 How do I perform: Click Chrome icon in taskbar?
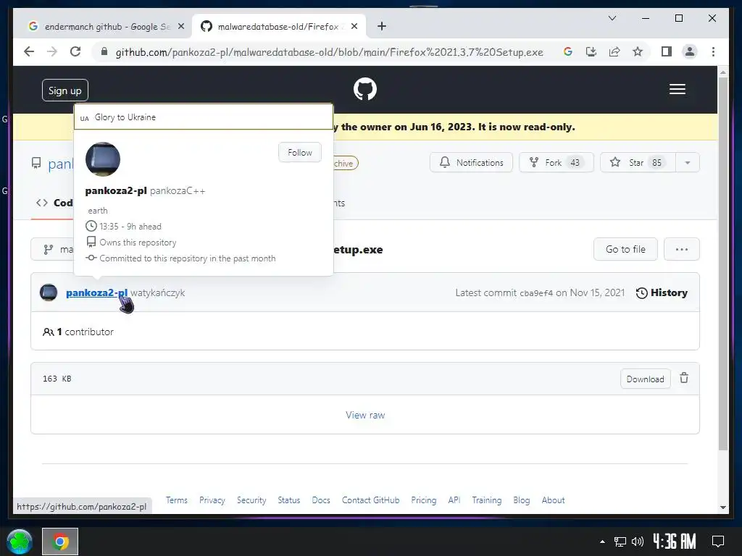(x=60, y=542)
